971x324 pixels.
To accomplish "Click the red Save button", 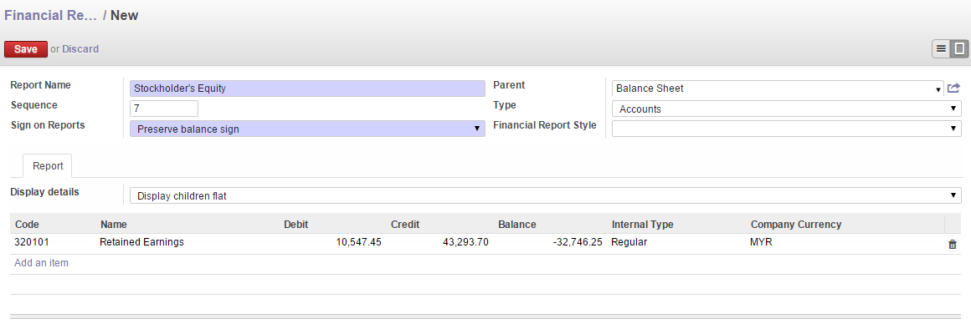I will point(26,48).
